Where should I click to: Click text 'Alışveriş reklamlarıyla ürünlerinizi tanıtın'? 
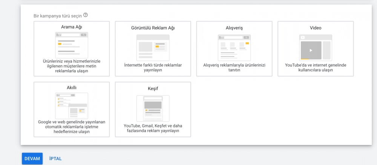pyautogui.click(x=234, y=67)
